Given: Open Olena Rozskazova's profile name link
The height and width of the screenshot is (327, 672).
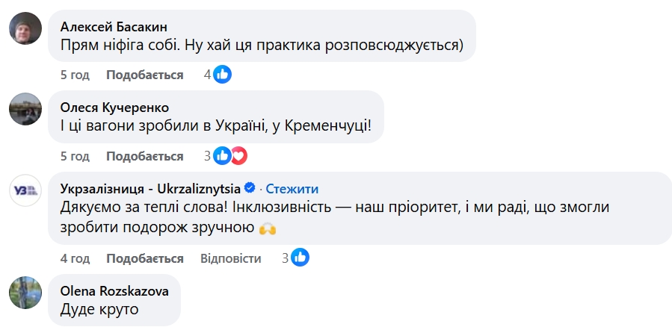Looking at the screenshot, I should pyautogui.click(x=114, y=289).
